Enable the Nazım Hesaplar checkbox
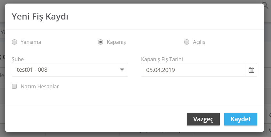This screenshot has width=271, height=137. pos(14,86)
